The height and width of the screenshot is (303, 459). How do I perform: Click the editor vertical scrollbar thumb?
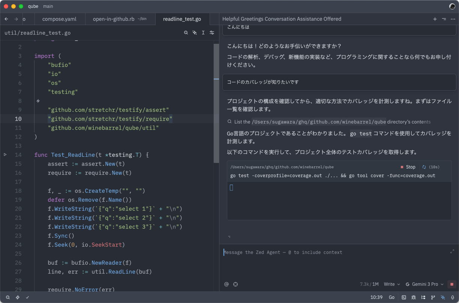click(x=216, y=103)
